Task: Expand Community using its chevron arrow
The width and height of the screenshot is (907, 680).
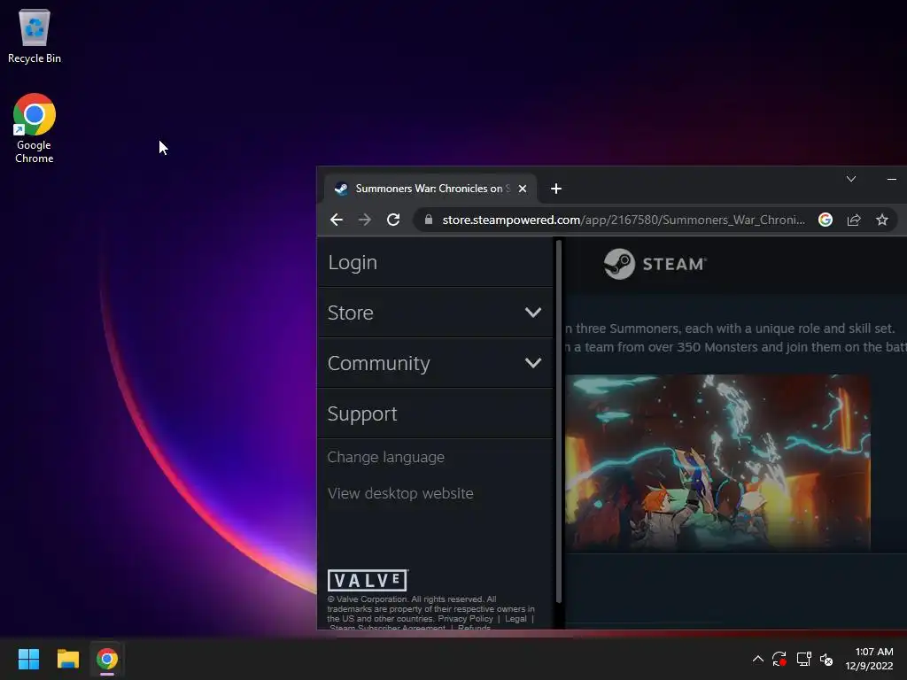Action: tap(532, 363)
